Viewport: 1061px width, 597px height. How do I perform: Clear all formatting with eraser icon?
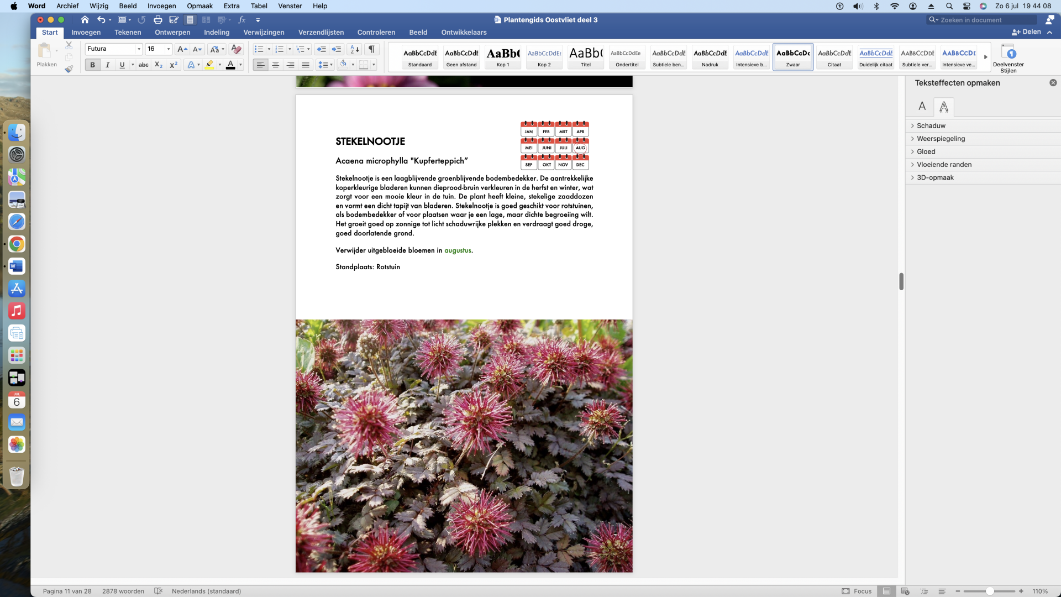click(x=236, y=49)
